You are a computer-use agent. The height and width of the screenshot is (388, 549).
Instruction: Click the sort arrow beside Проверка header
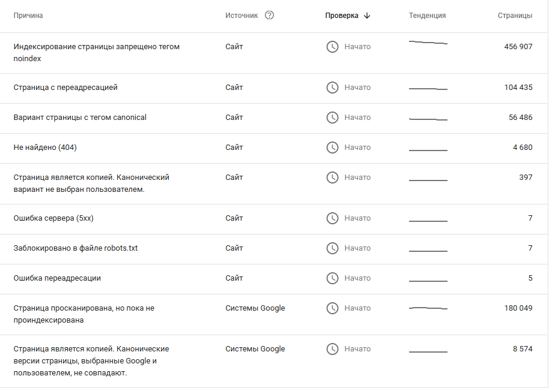pos(367,16)
